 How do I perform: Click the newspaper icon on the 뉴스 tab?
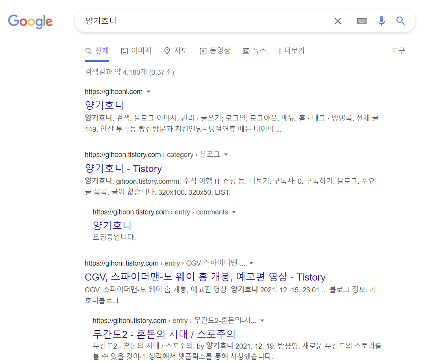246,51
